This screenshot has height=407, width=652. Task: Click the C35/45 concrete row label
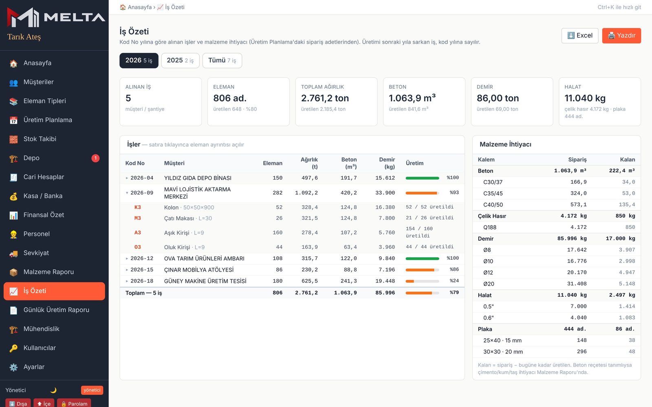[493, 194]
